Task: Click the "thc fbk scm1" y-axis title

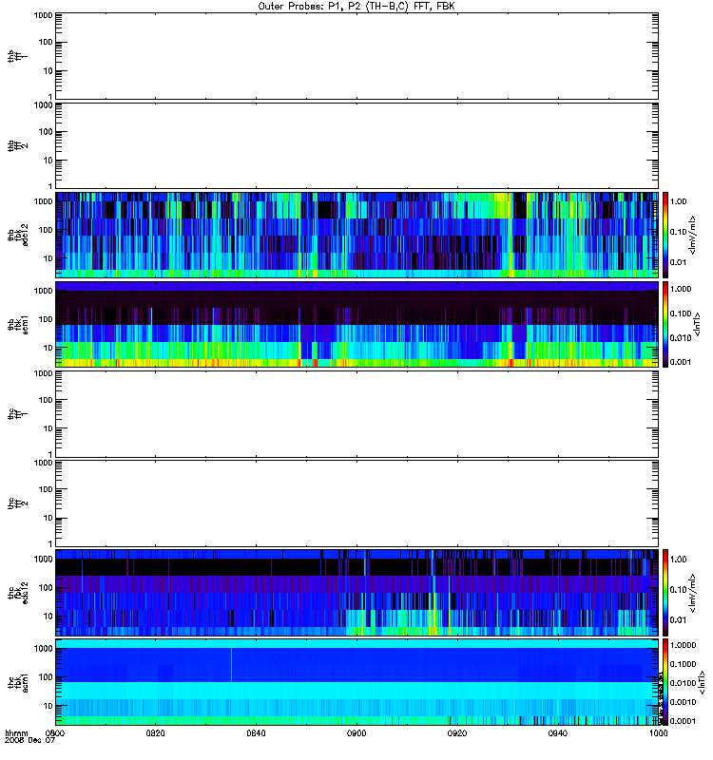Action: pos(17,682)
